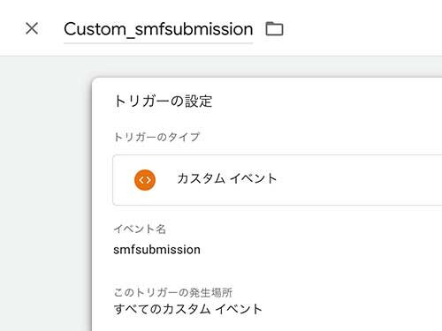Click the このトリガーの発生場所 label
This screenshot has height=331, width=442.
tap(173, 292)
